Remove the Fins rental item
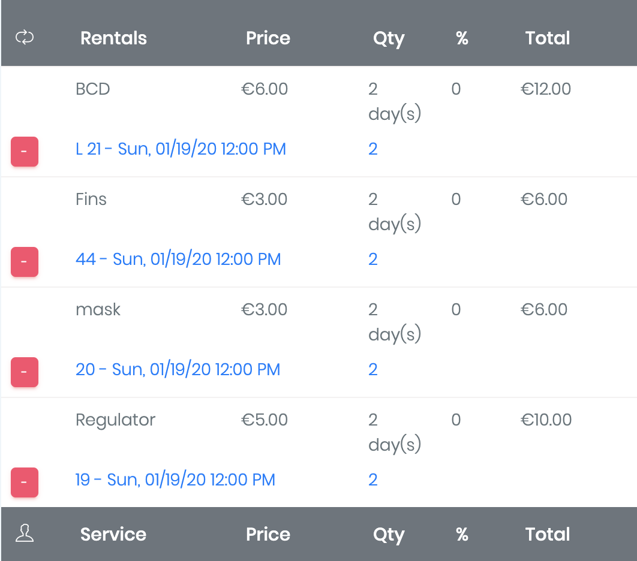 pos(25,261)
